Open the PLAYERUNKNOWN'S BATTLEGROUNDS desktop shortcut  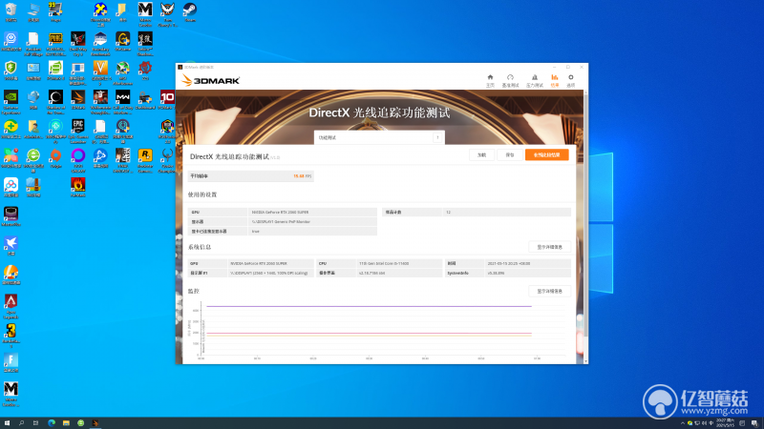click(x=55, y=44)
